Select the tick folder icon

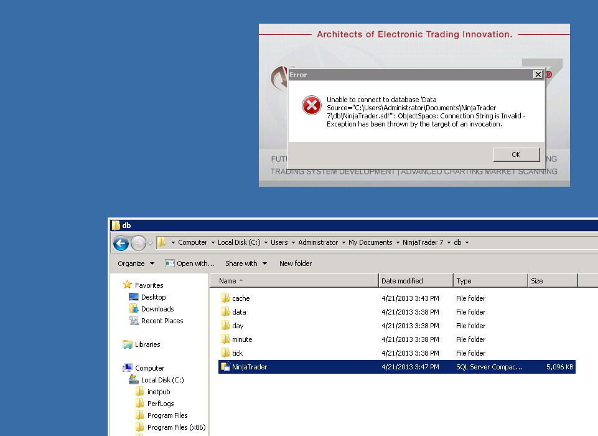[x=225, y=353]
